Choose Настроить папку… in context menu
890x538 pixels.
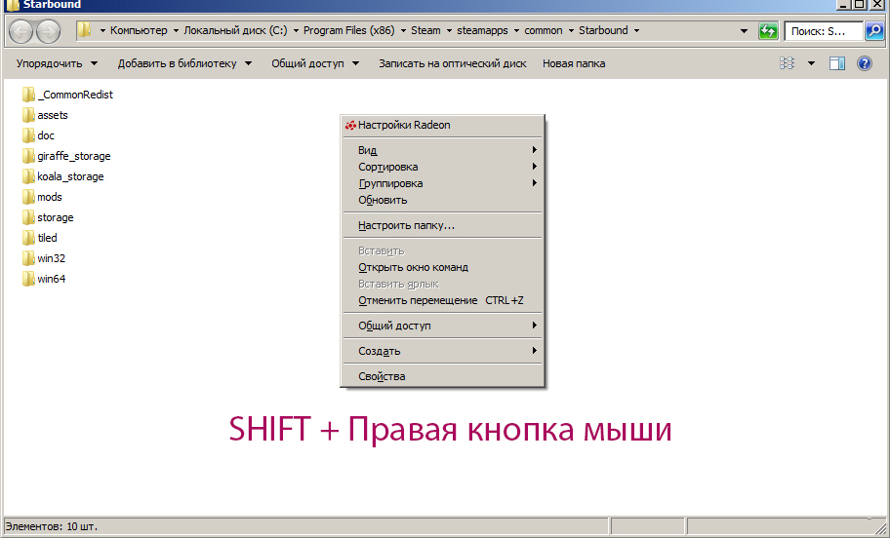click(x=443, y=225)
